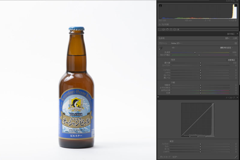Click the exposure value 0.00 field
Screen dimensions: 240x160
235,63
